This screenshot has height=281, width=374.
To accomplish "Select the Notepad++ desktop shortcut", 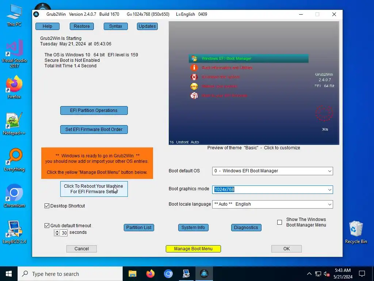I will click(x=14, y=124).
